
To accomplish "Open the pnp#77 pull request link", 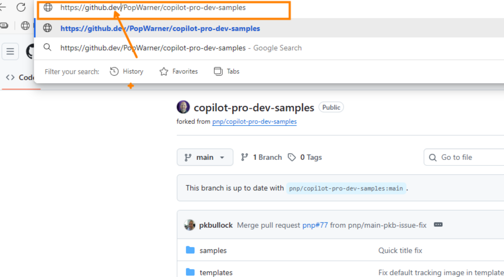I will [x=315, y=225].
